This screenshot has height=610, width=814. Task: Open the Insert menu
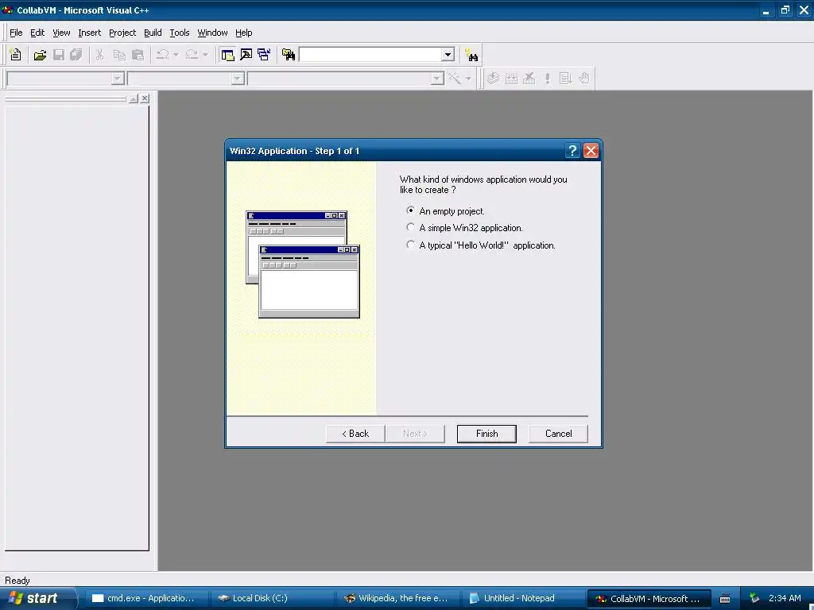[89, 33]
